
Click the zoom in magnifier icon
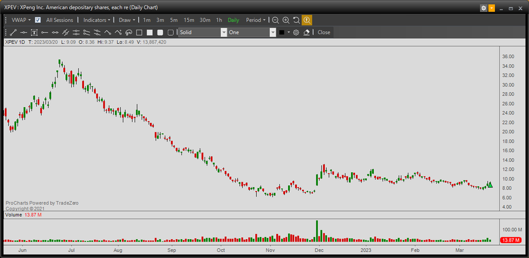coord(286,20)
